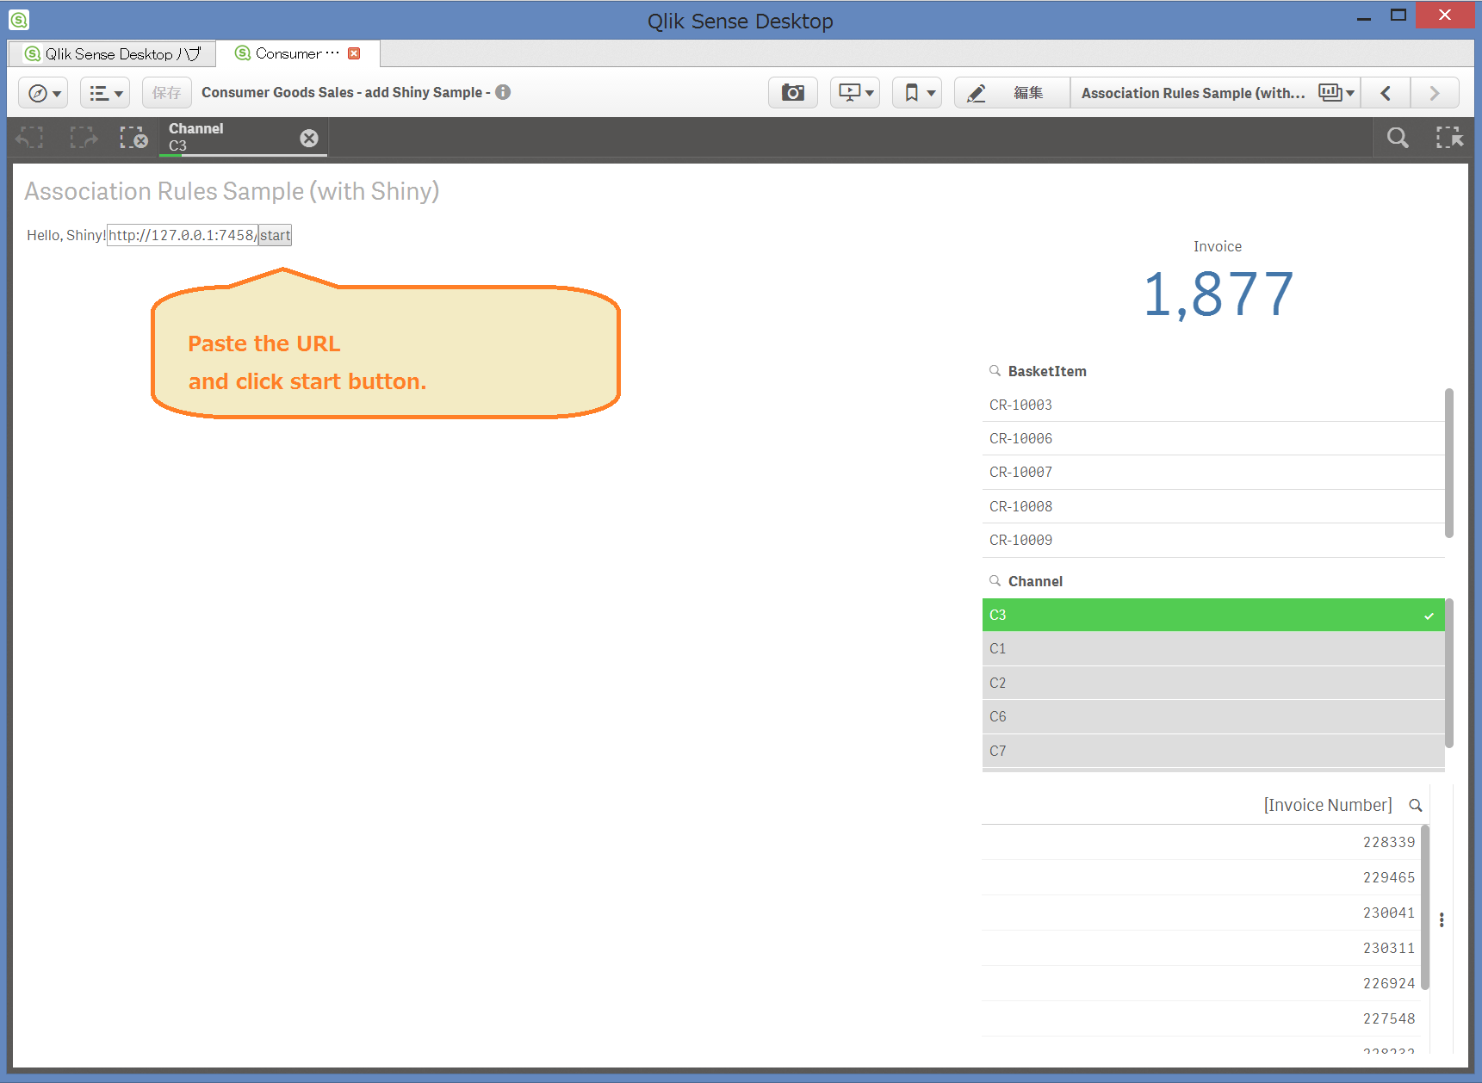Select channel C2
This screenshot has height=1083, width=1482.
(1212, 683)
